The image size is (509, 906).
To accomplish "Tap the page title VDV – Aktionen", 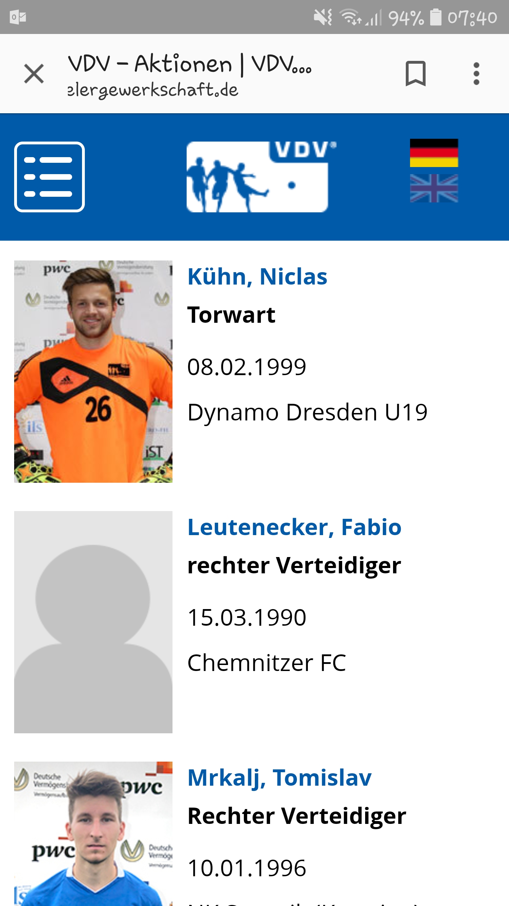I will pyautogui.click(x=190, y=64).
